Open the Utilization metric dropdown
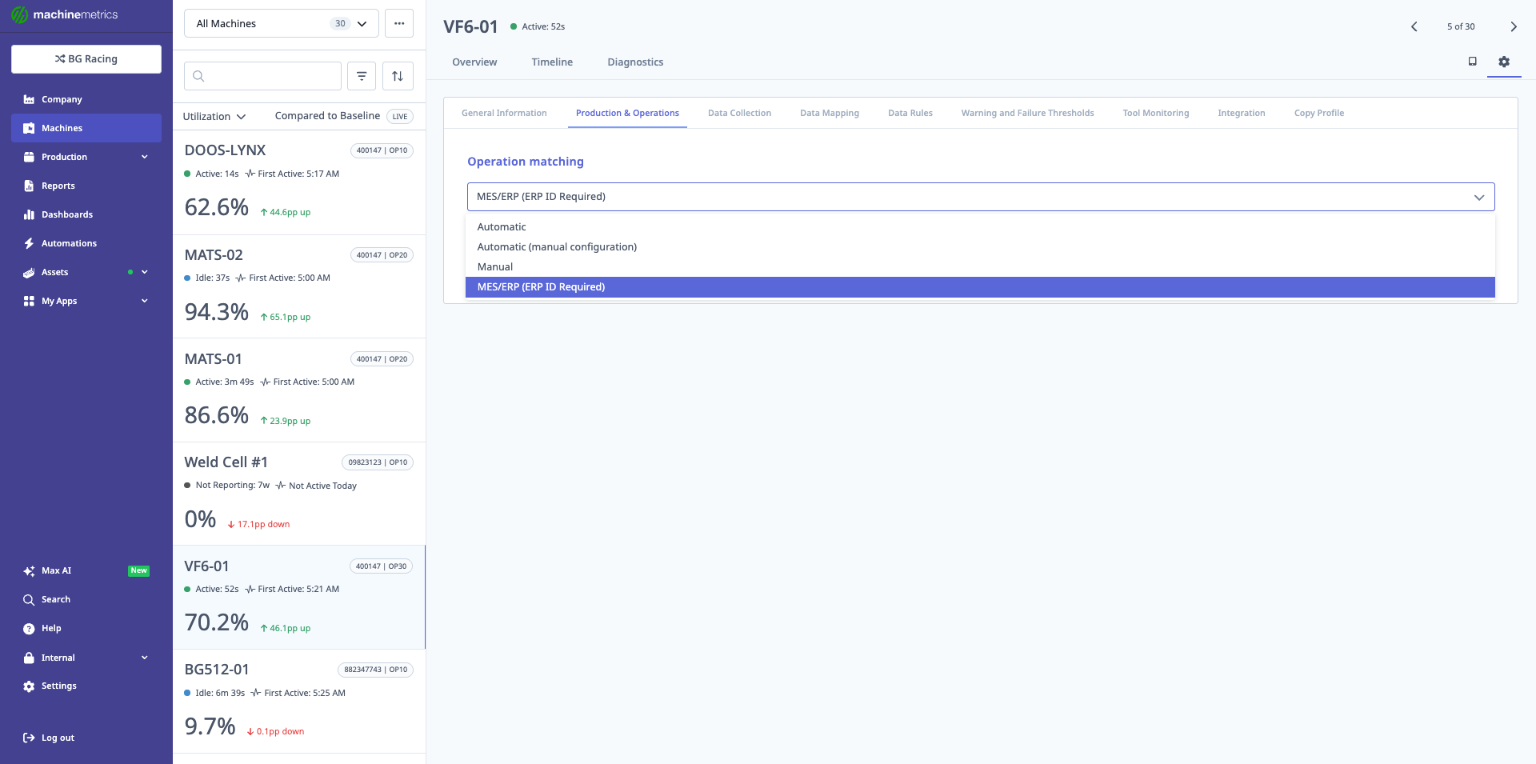This screenshot has width=1536, height=764. 214,116
